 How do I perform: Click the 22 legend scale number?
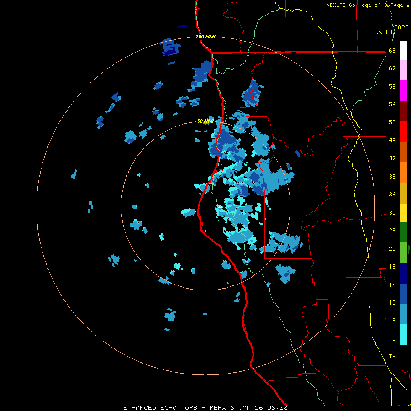pos(392,248)
